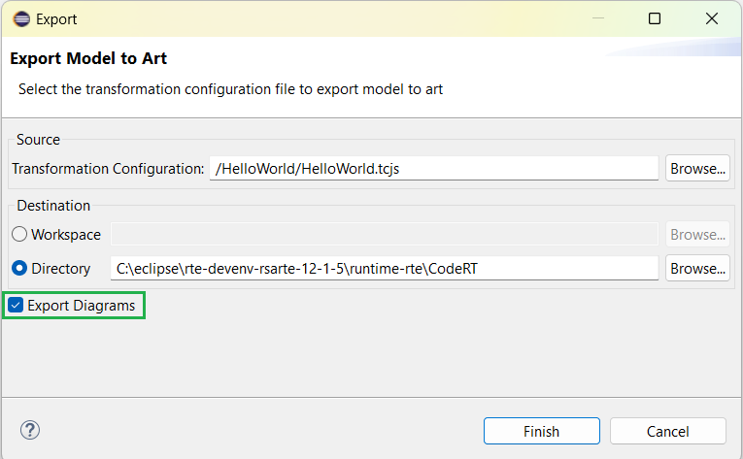The image size is (743, 459).
Task: Toggle the Export Diagrams checkbox
Action: [16, 306]
